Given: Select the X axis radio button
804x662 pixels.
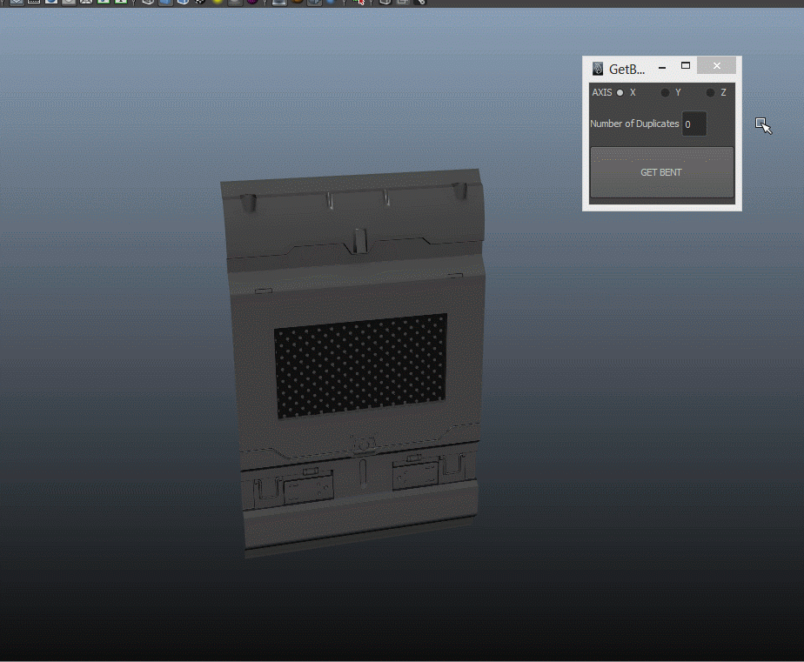Looking at the screenshot, I should click(620, 93).
